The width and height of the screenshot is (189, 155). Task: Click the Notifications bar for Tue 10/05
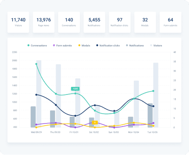pos(150,115)
